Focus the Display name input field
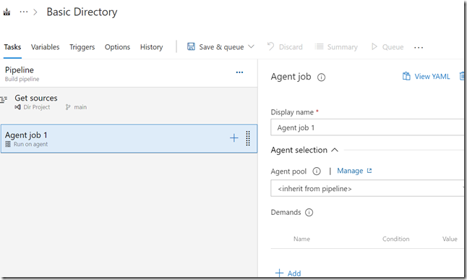The width and height of the screenshot is (467, 280). (x=367, y=127)
